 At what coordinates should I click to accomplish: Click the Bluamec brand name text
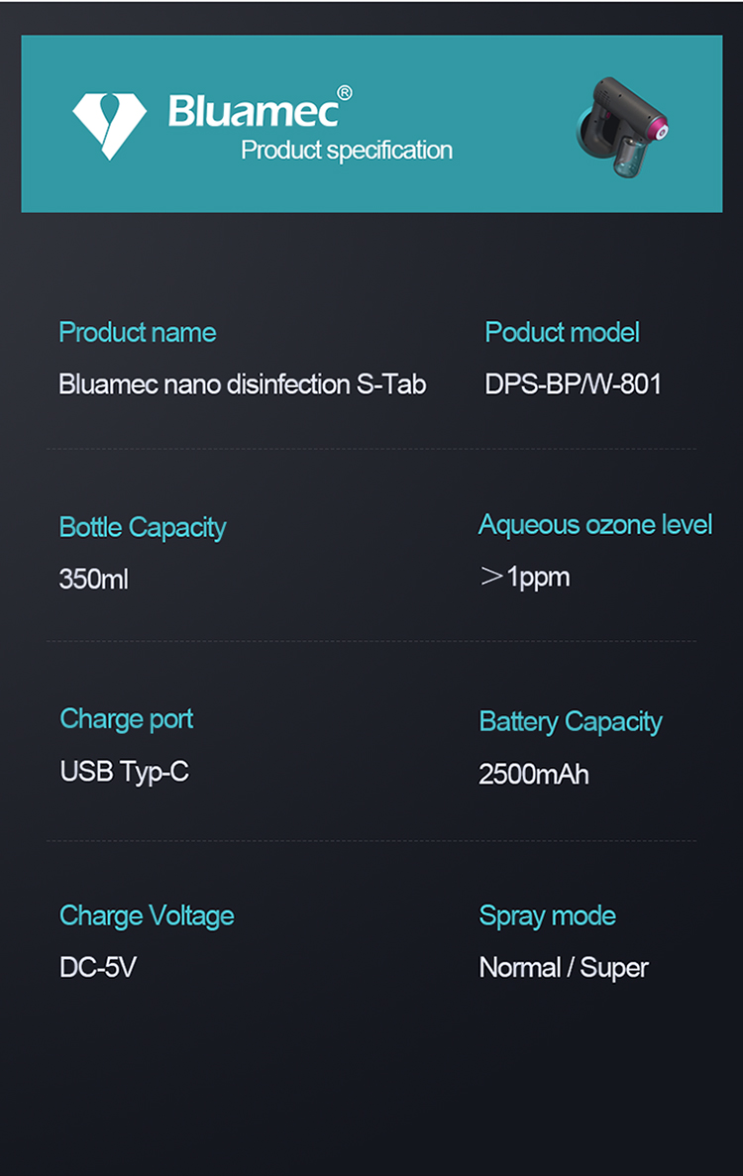[x=254, y=111]
